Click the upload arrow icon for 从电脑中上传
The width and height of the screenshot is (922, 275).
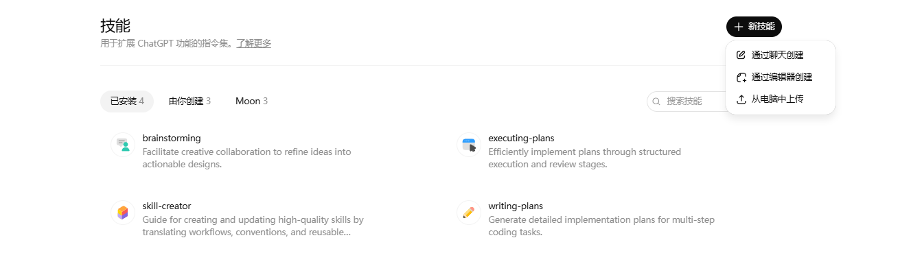click(x=741, y=99)
